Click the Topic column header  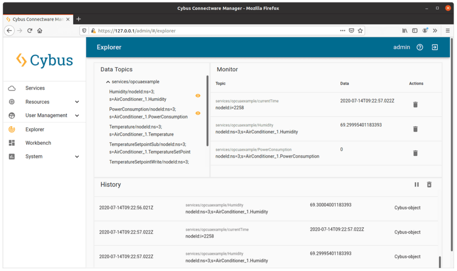pos(220,83)
